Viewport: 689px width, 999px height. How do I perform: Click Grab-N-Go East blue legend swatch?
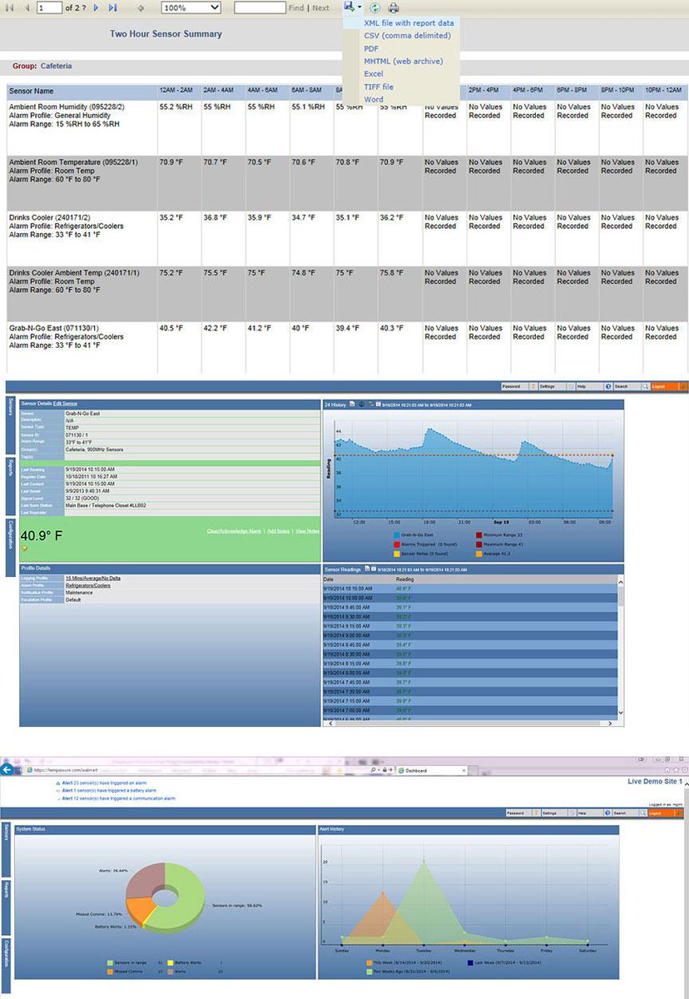(x=397, y=534)
